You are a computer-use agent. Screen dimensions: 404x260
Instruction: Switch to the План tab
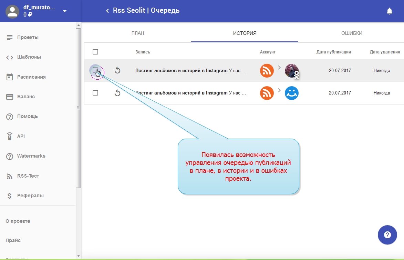pyautogui.click(x=138, y=33)
